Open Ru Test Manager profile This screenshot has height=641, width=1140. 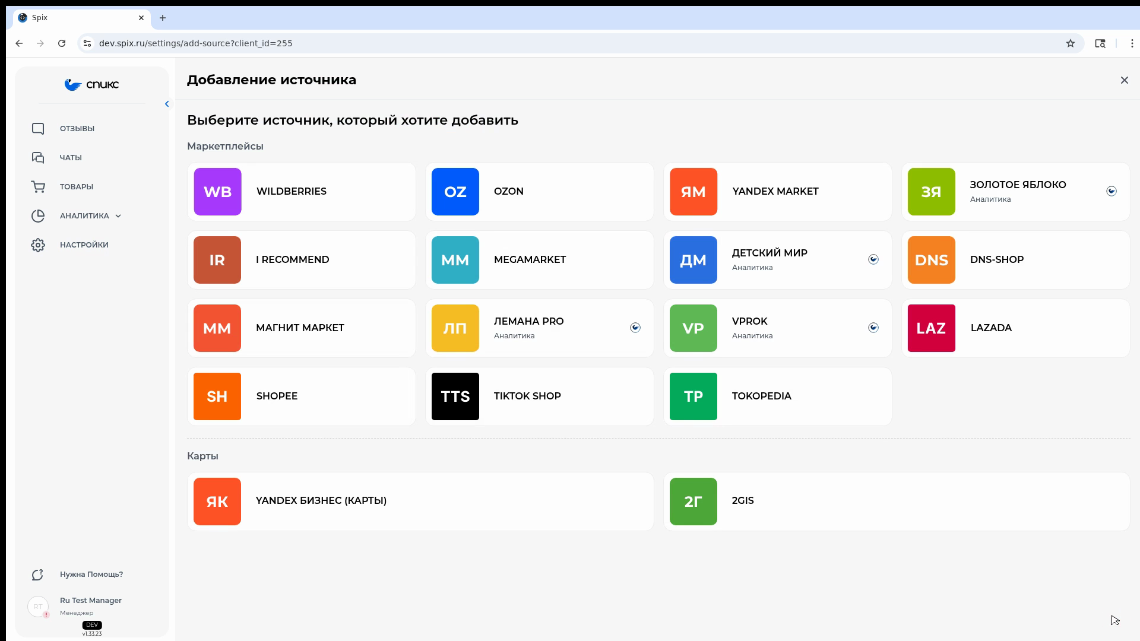click(x=91, y=601)
